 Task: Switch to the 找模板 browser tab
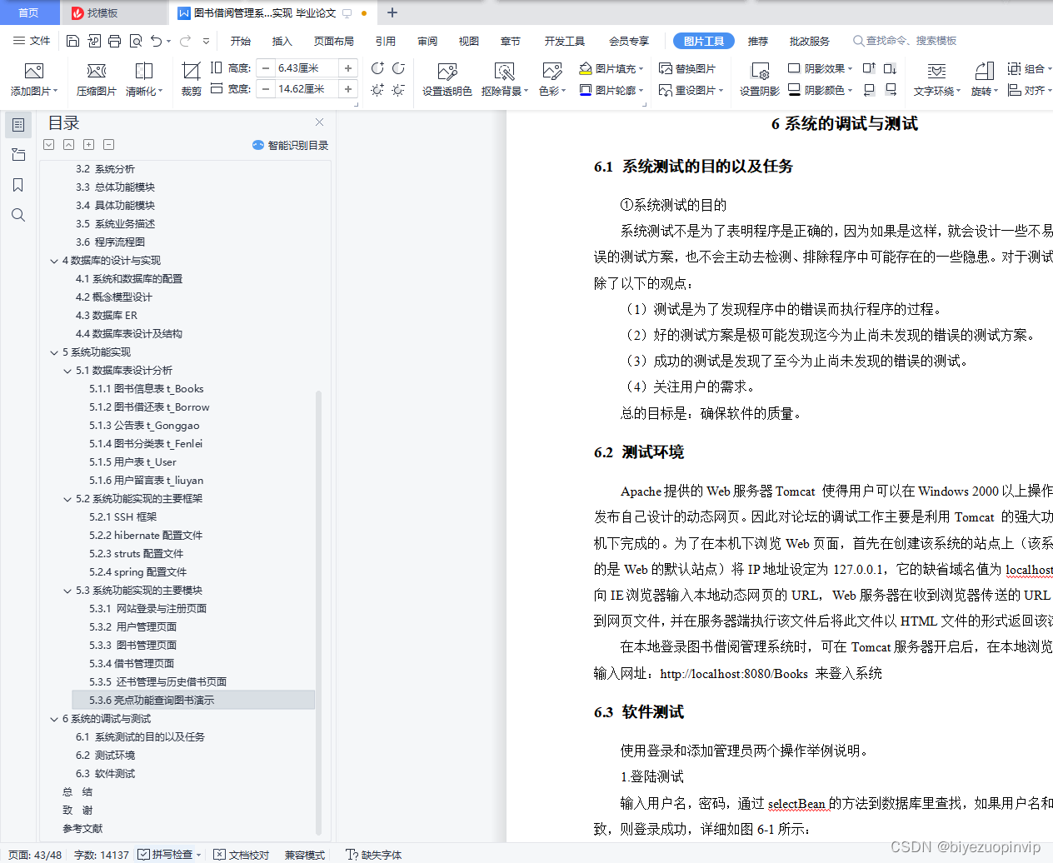[104, 12]
